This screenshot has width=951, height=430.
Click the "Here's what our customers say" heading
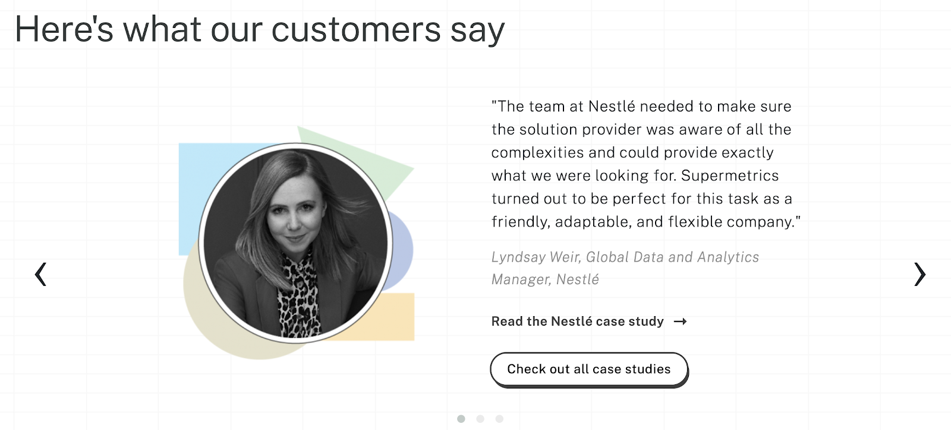pyautogui.click(x=260, y=29)
